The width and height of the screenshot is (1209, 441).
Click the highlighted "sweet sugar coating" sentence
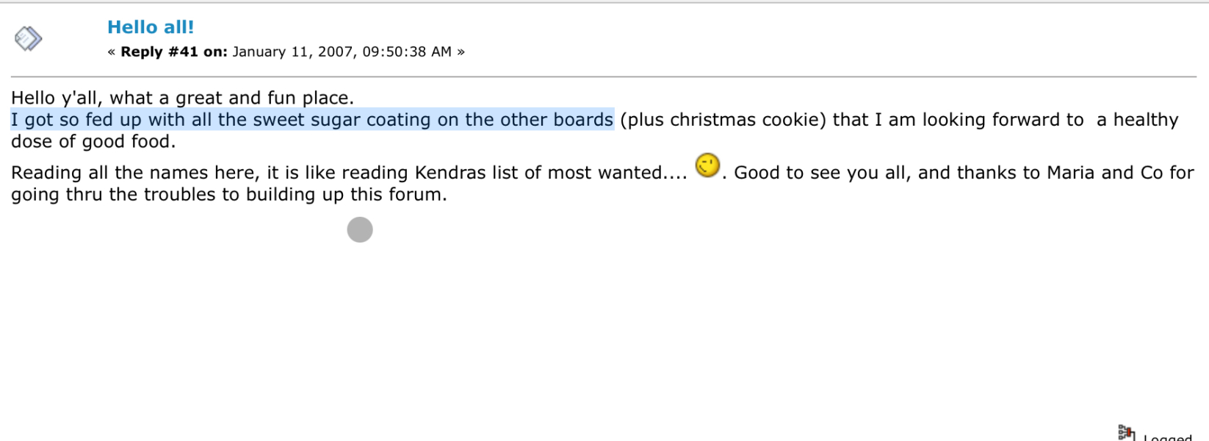312,120
